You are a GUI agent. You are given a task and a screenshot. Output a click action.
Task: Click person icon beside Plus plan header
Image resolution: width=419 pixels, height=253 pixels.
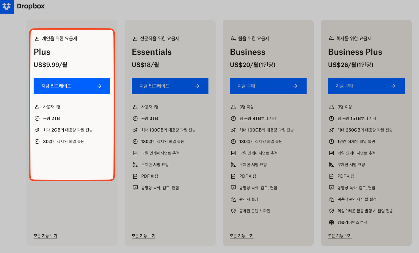[x=37, y=39]
